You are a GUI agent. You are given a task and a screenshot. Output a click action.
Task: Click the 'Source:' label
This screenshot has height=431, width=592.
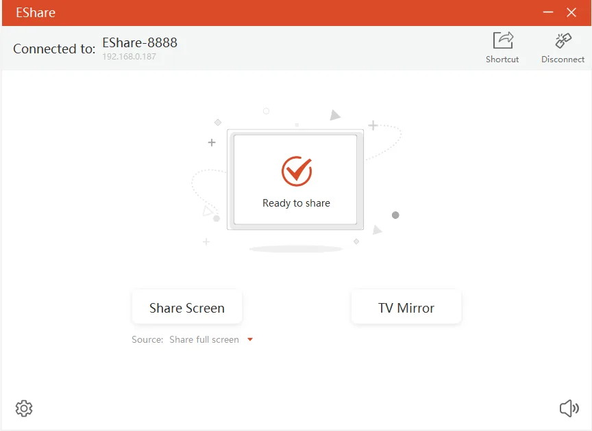[147, 339]
